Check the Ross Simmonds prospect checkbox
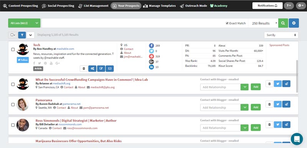Viewport: 307px width, 148px height. (x=13, y=125)
